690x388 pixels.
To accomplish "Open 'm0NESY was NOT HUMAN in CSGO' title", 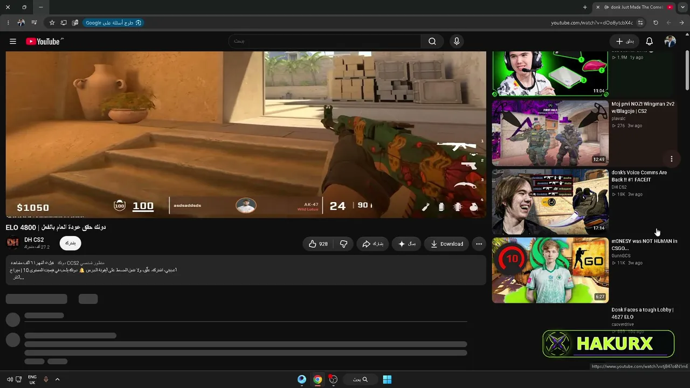I will [x=644, y=245].
